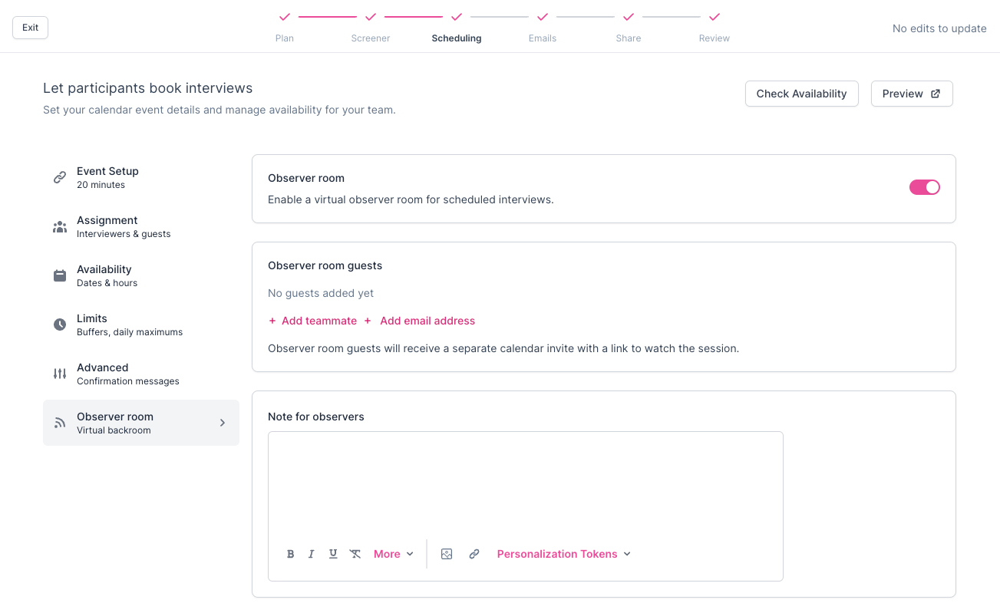This screenshot has width=1000, height=603.
Task: Open the Advanced sidebar section
Action: click(x=103, y=374)
